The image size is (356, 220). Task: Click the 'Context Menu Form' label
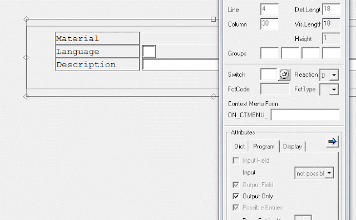[253, 104]
